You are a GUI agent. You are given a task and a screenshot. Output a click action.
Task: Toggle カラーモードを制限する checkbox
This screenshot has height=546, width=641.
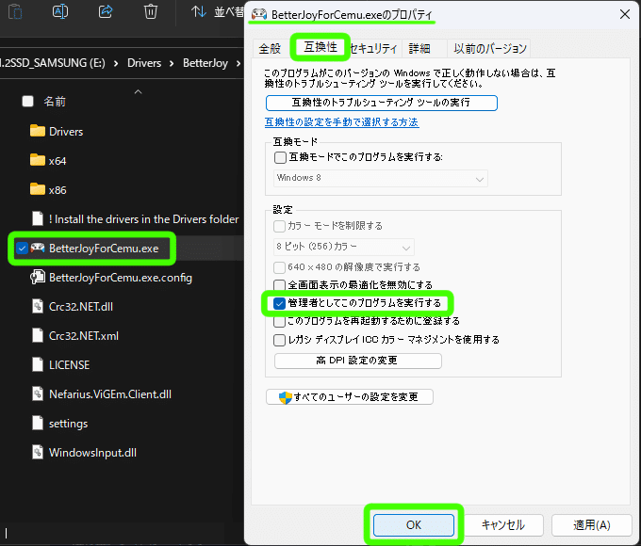[x=279, y=226]
